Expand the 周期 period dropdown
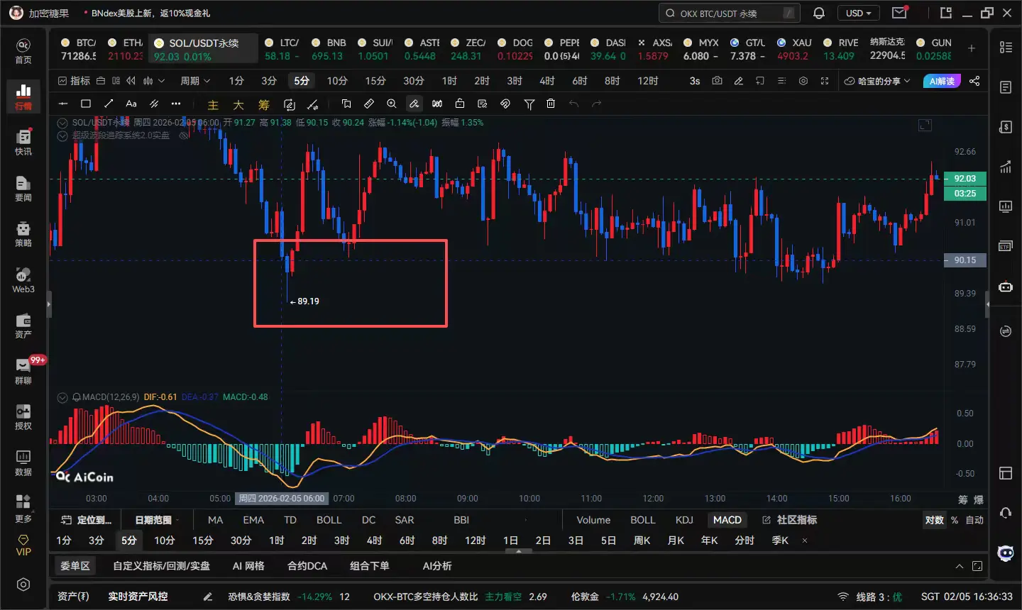This screenshot has width=1022, height=610. point(195,81)
